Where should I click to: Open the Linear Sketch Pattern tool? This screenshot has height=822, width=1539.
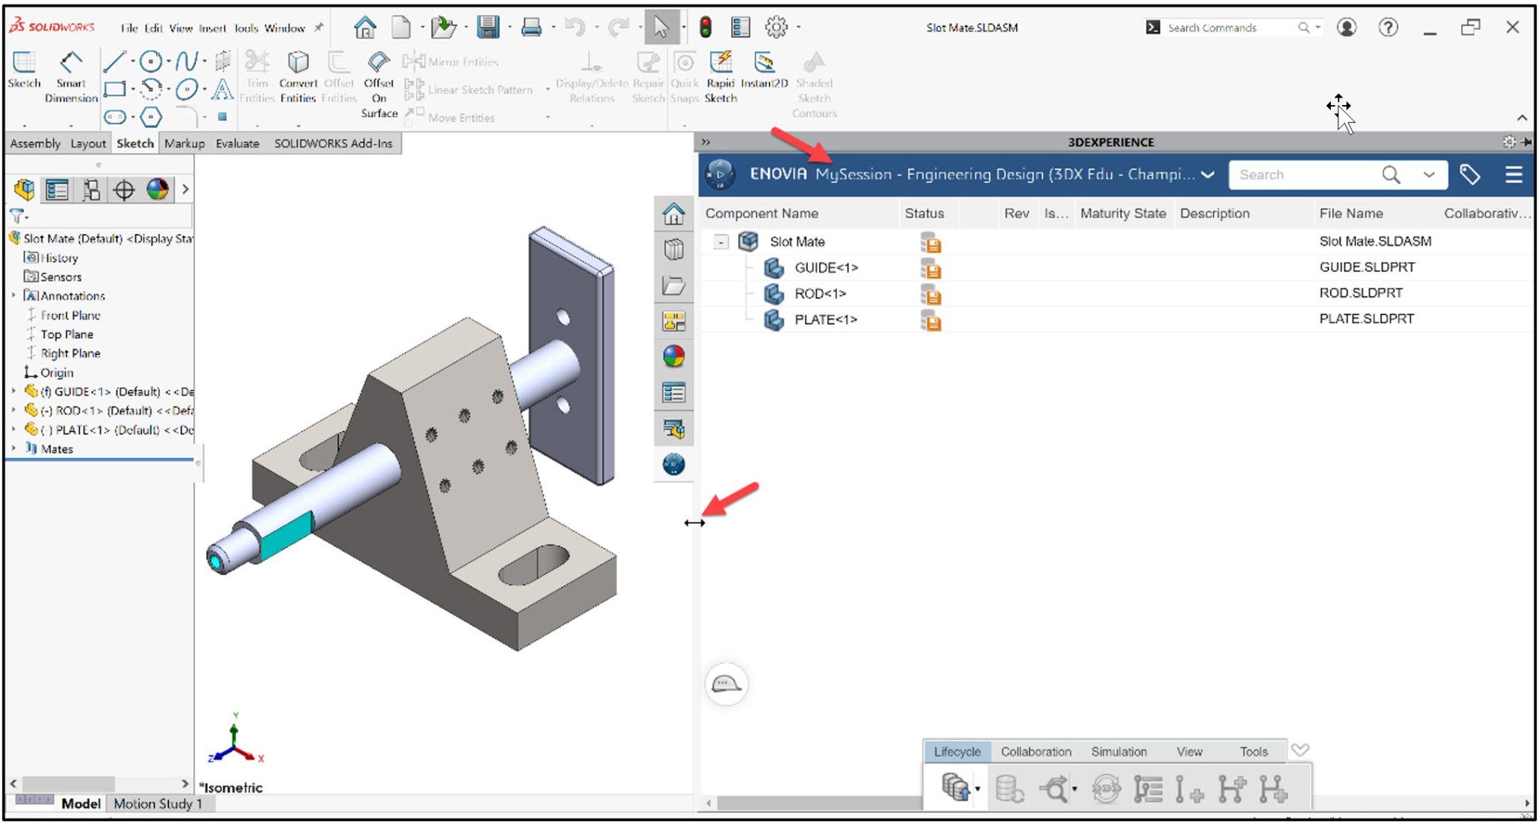pyautogui.click(x=479, y=89)
